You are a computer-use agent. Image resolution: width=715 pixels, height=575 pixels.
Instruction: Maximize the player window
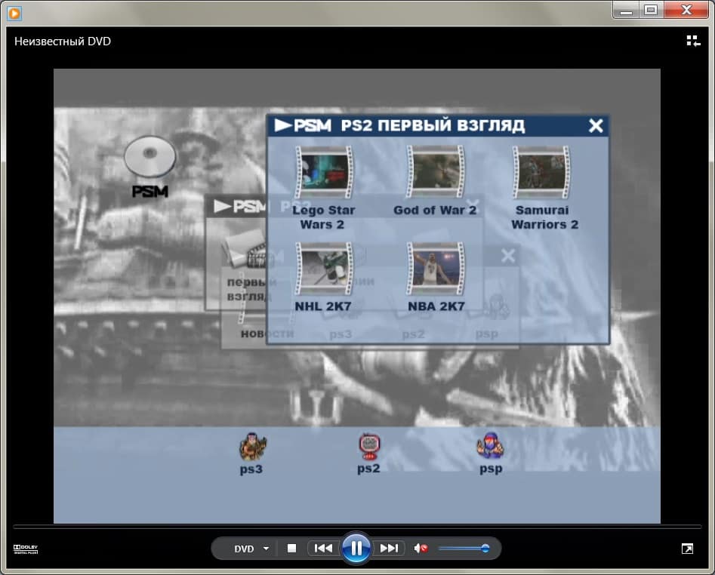click(x=651, y=10)
